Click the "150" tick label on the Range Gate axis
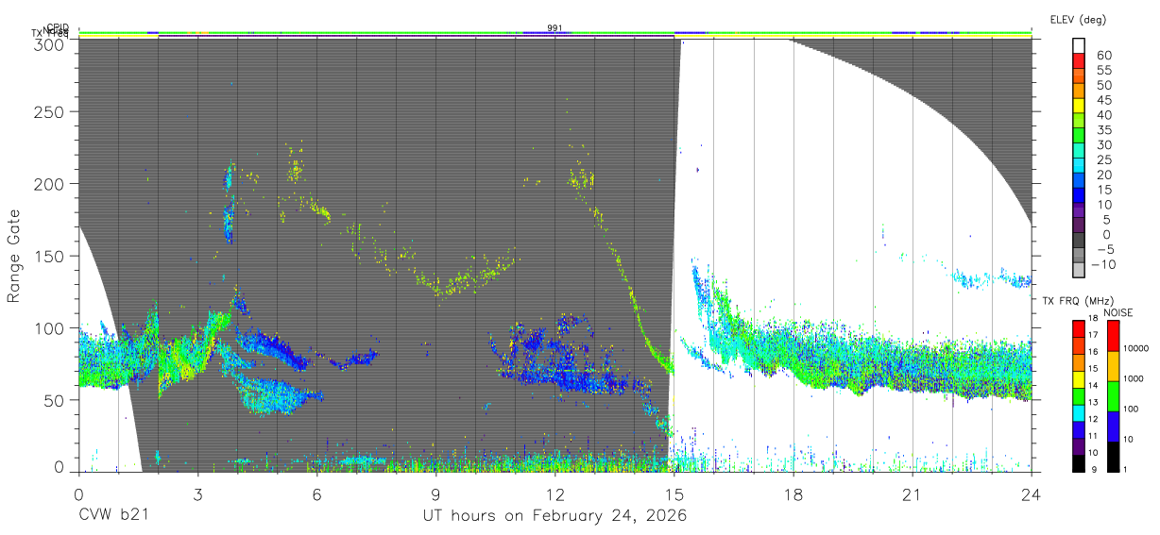Viewport: 1160px width, 535px height. tap(51, 256)
